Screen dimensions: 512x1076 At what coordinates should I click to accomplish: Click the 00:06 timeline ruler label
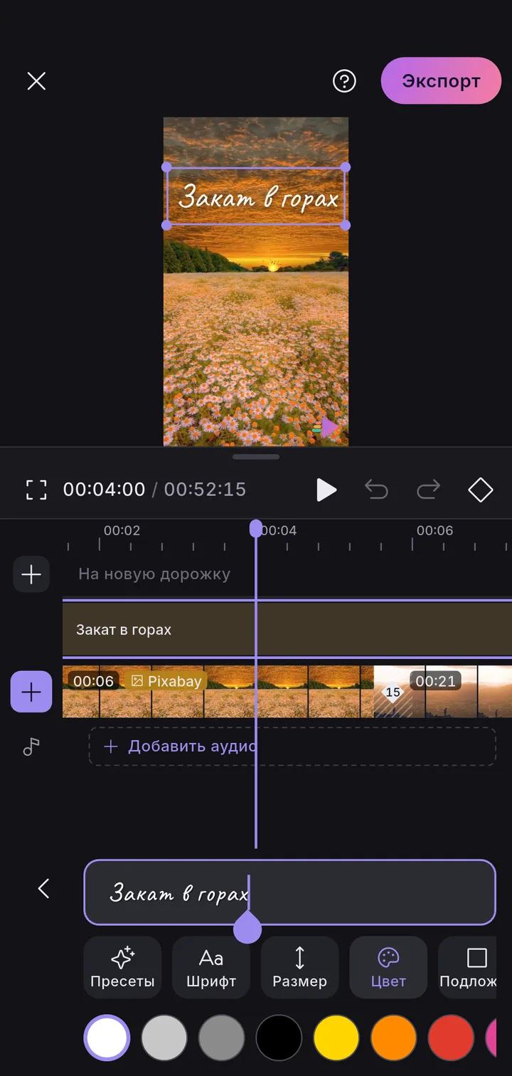click(x=434, y=531)
